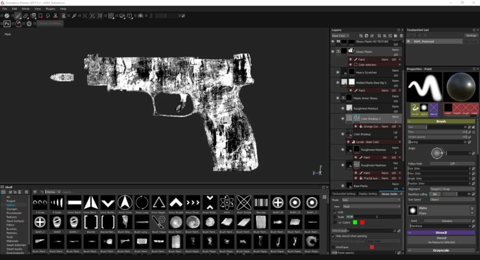The width and height of the screenshot is (480, 260).
Task: Click the green +/- Colors swatch
Action: (x=355, y=223)
